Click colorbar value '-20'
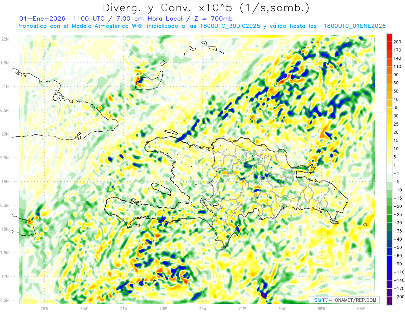This screenshot has height=313, width=405. click(398, 206)
